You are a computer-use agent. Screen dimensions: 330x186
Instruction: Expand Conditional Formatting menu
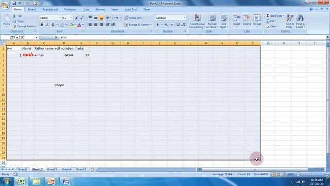(x=197, y=22)
